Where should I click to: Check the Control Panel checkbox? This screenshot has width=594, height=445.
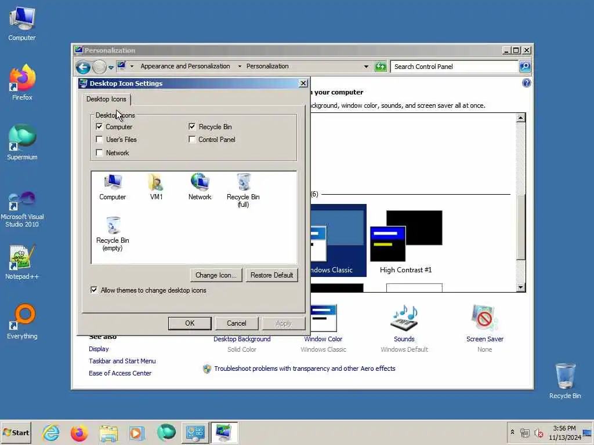click(x=192, y=139)
